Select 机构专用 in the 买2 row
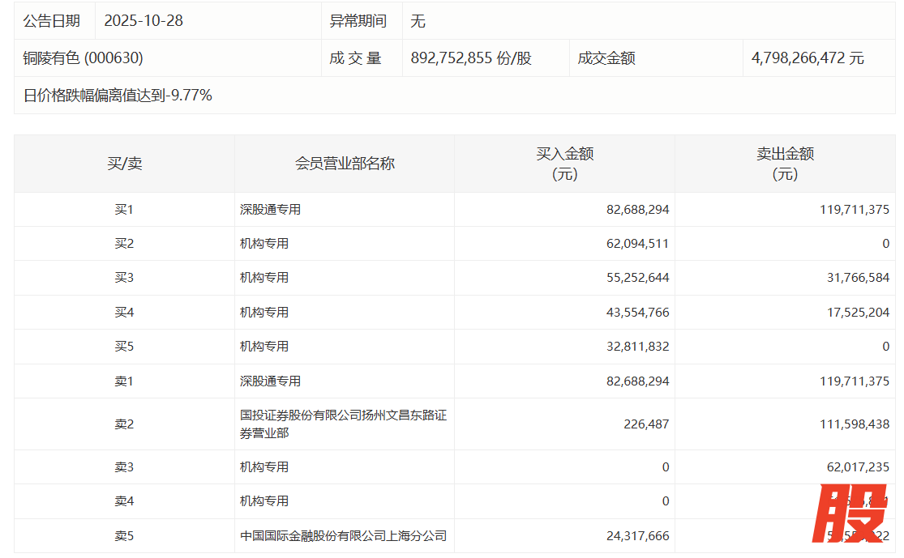 click(x=264, y=244)
